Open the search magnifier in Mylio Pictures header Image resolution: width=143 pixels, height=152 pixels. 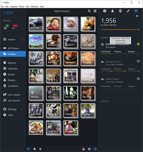click(x=89, y=11)
